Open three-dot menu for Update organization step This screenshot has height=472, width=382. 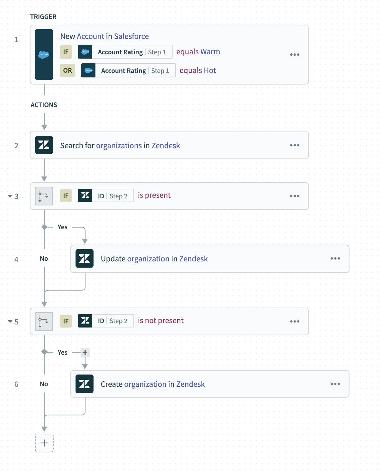tap(335, 259)
